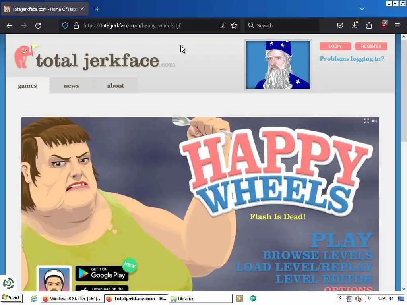Open the Pocket save icon
Screen dimensions: 407x305
pos(340,25)
